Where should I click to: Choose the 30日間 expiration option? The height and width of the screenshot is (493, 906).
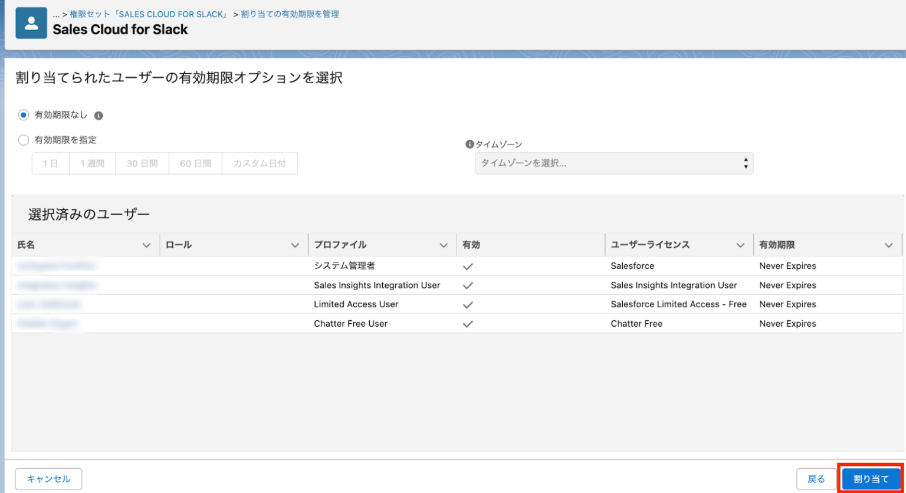pyautogui.click(x=142, y=164)
